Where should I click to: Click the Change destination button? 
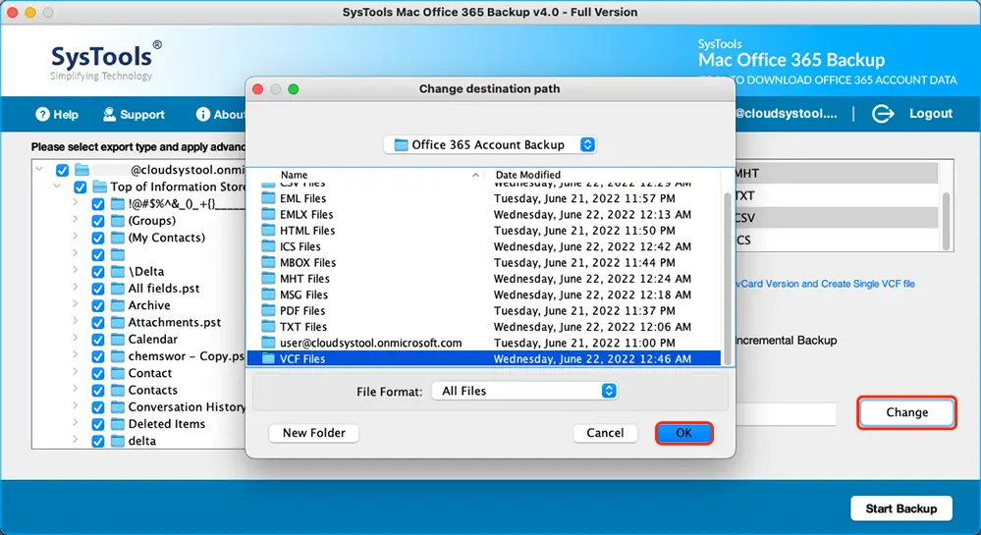906,412
